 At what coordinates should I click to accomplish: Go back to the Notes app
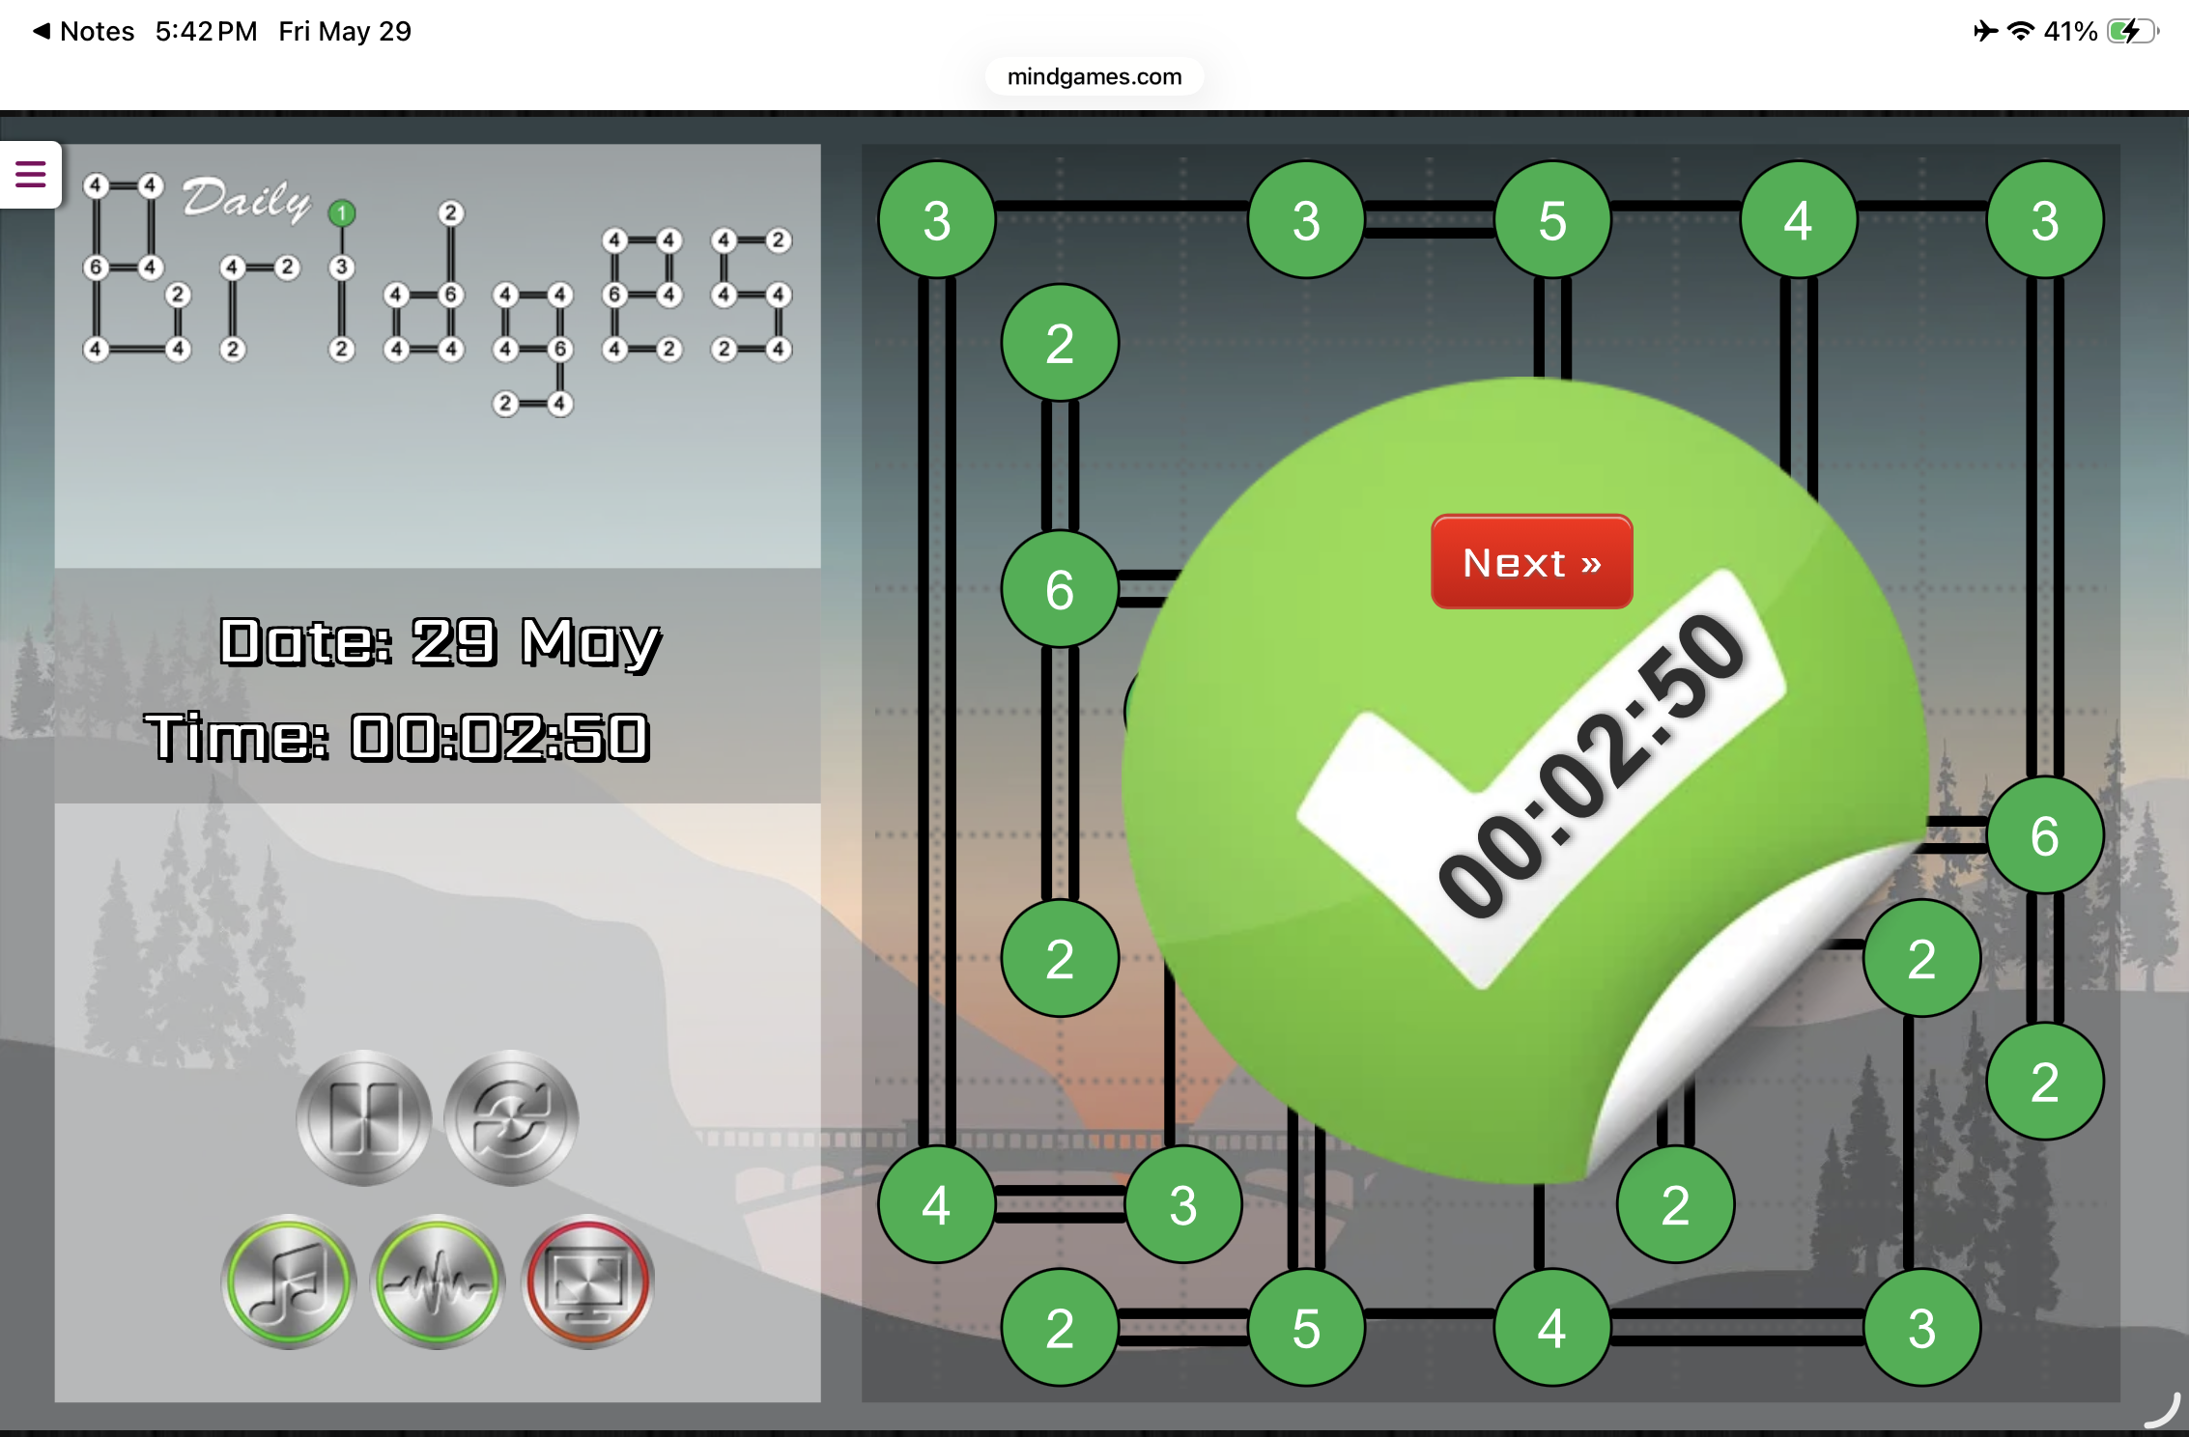pyautogui.click(x=84, y=31)
